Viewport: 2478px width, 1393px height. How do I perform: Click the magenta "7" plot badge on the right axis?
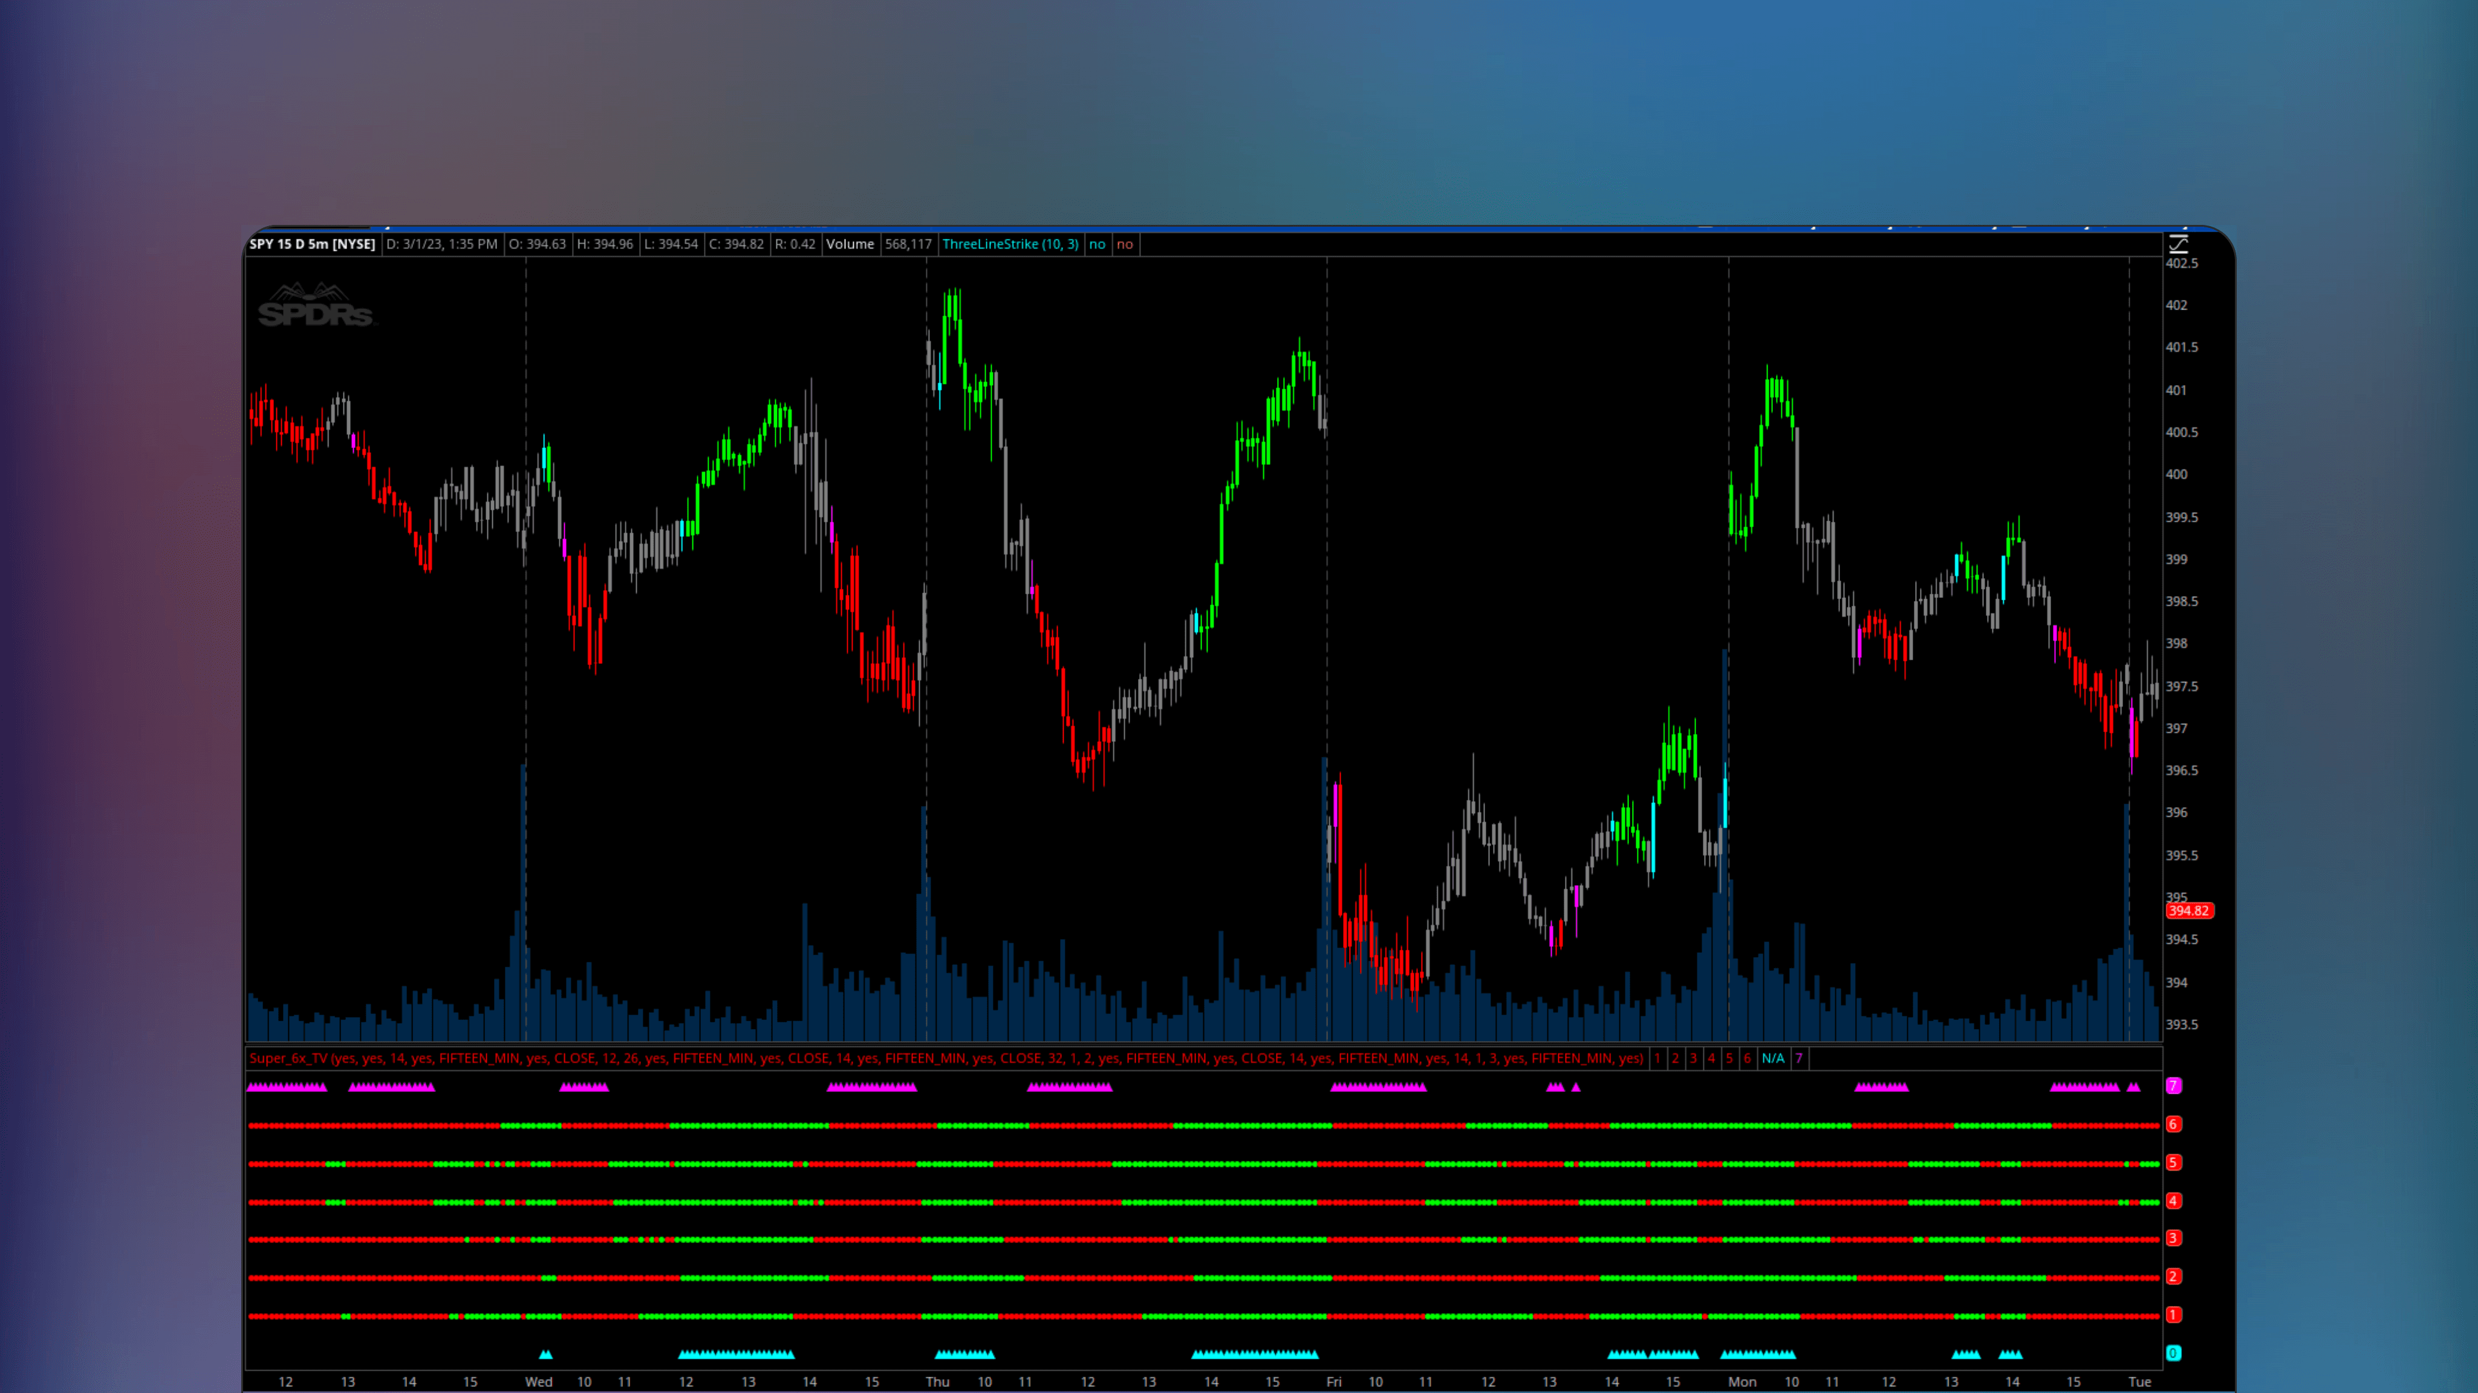click(2172, 1086)
